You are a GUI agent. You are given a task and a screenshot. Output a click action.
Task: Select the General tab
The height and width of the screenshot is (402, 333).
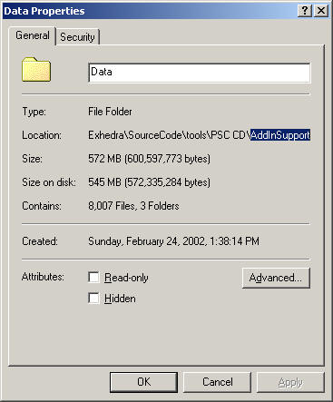point(33,35)
